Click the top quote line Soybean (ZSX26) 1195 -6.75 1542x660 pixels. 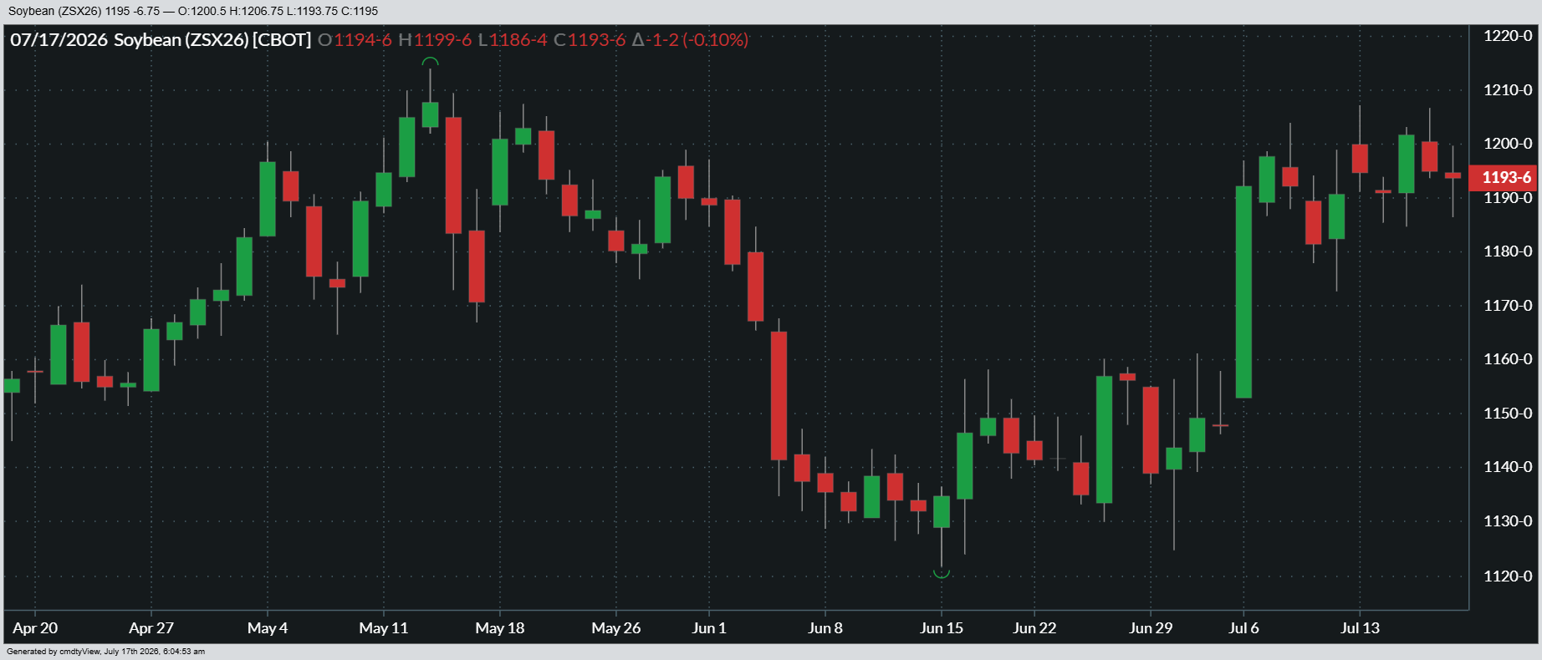[x=83, y=11]
